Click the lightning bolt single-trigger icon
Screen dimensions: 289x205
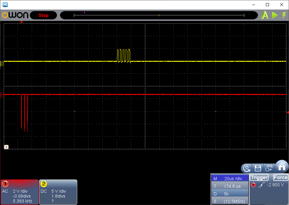pos(284,15)
